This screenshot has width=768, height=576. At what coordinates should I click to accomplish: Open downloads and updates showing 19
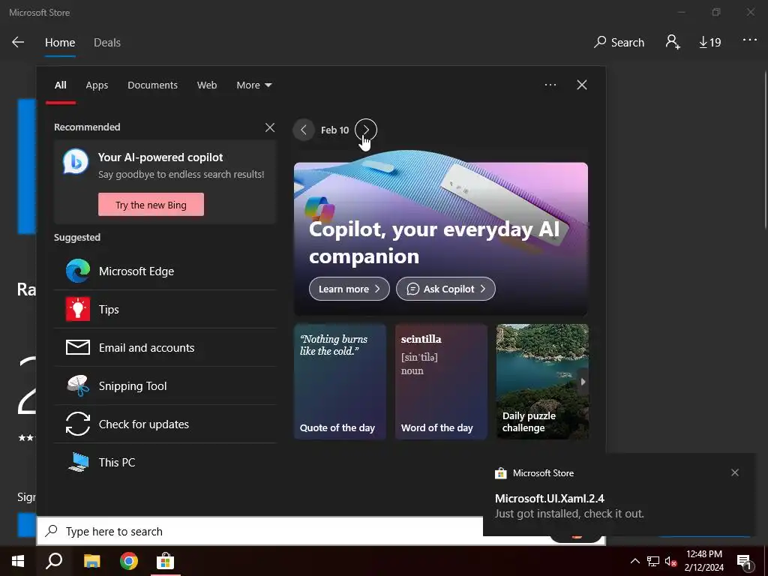[709, 43]
